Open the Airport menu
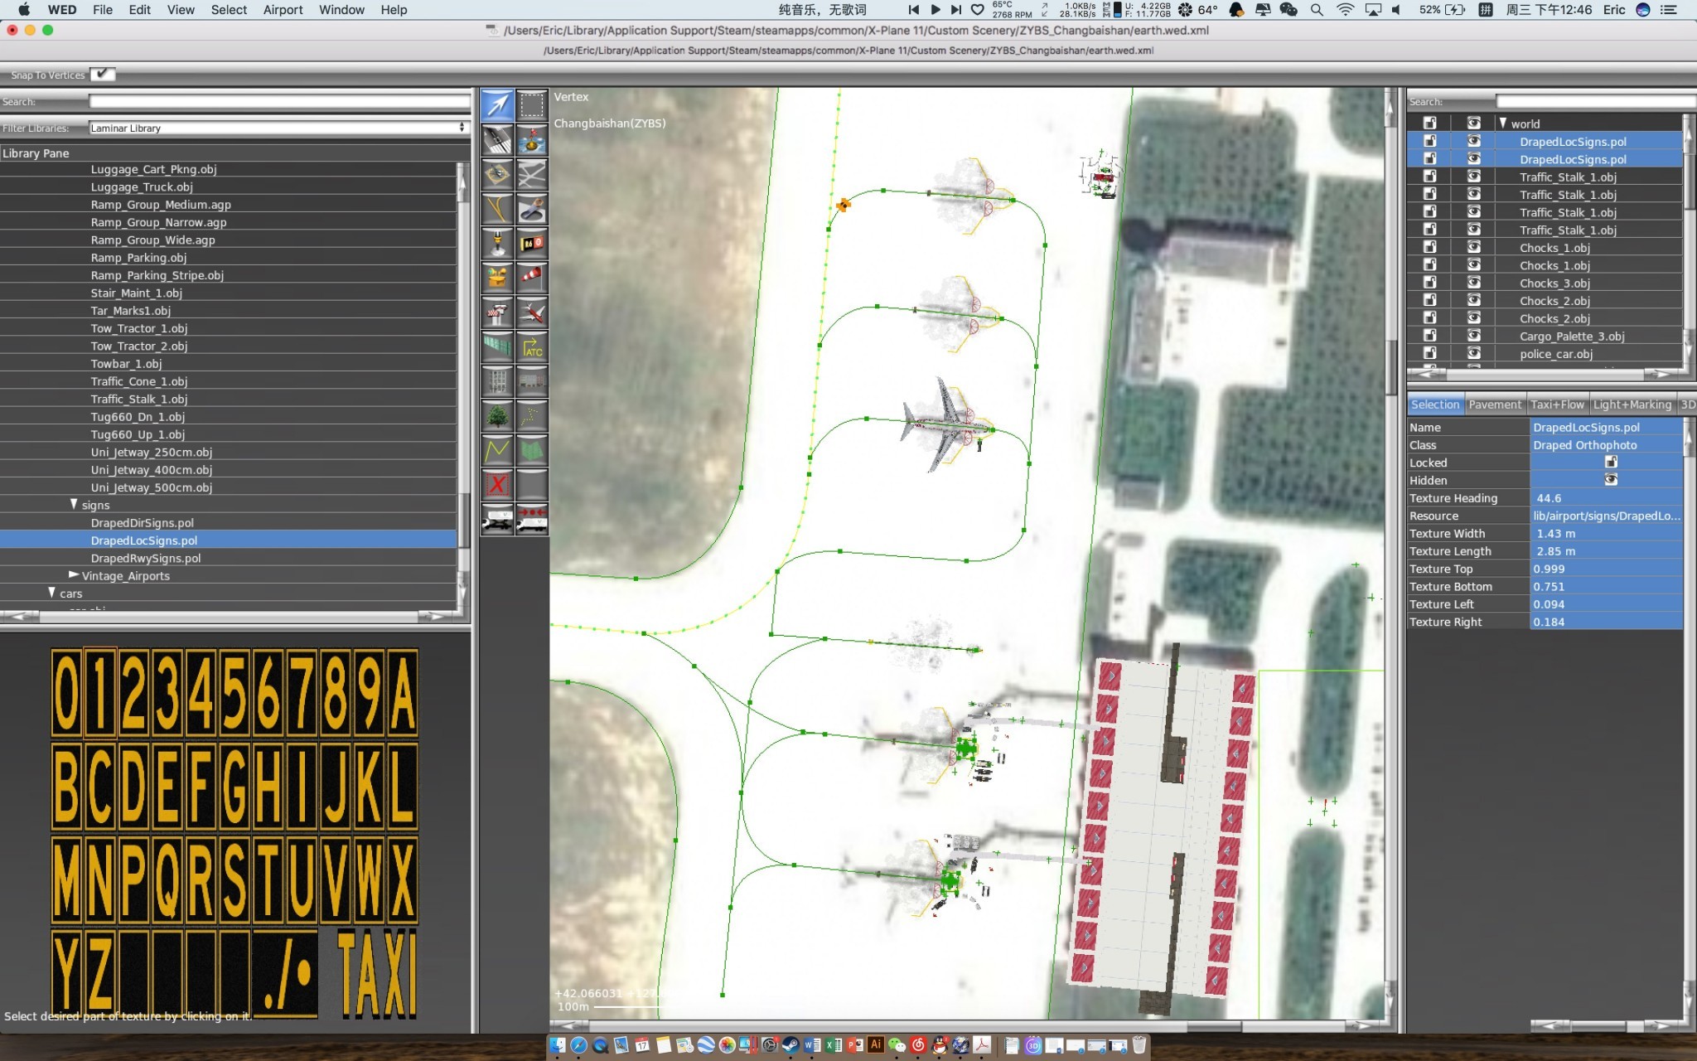1697x1061 pixels. [x=283, y=10]
